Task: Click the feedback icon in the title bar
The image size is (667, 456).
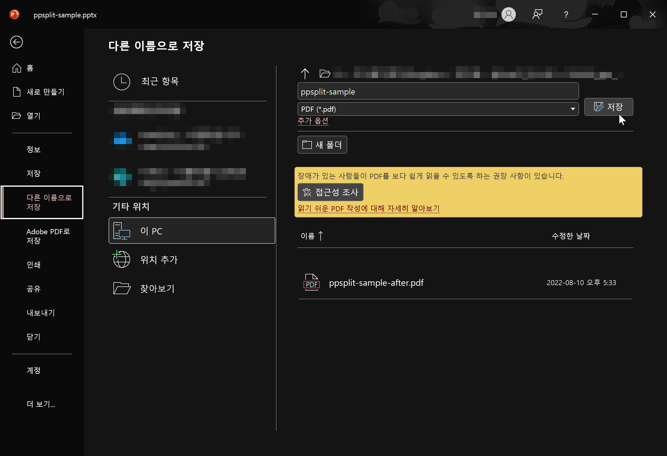Action: coord(537,14)
